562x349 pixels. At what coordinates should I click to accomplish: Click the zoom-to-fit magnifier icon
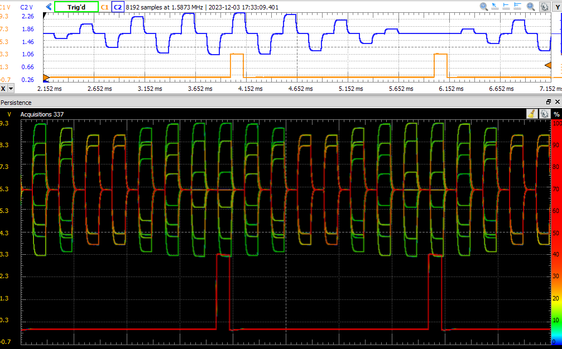point(531,7)
